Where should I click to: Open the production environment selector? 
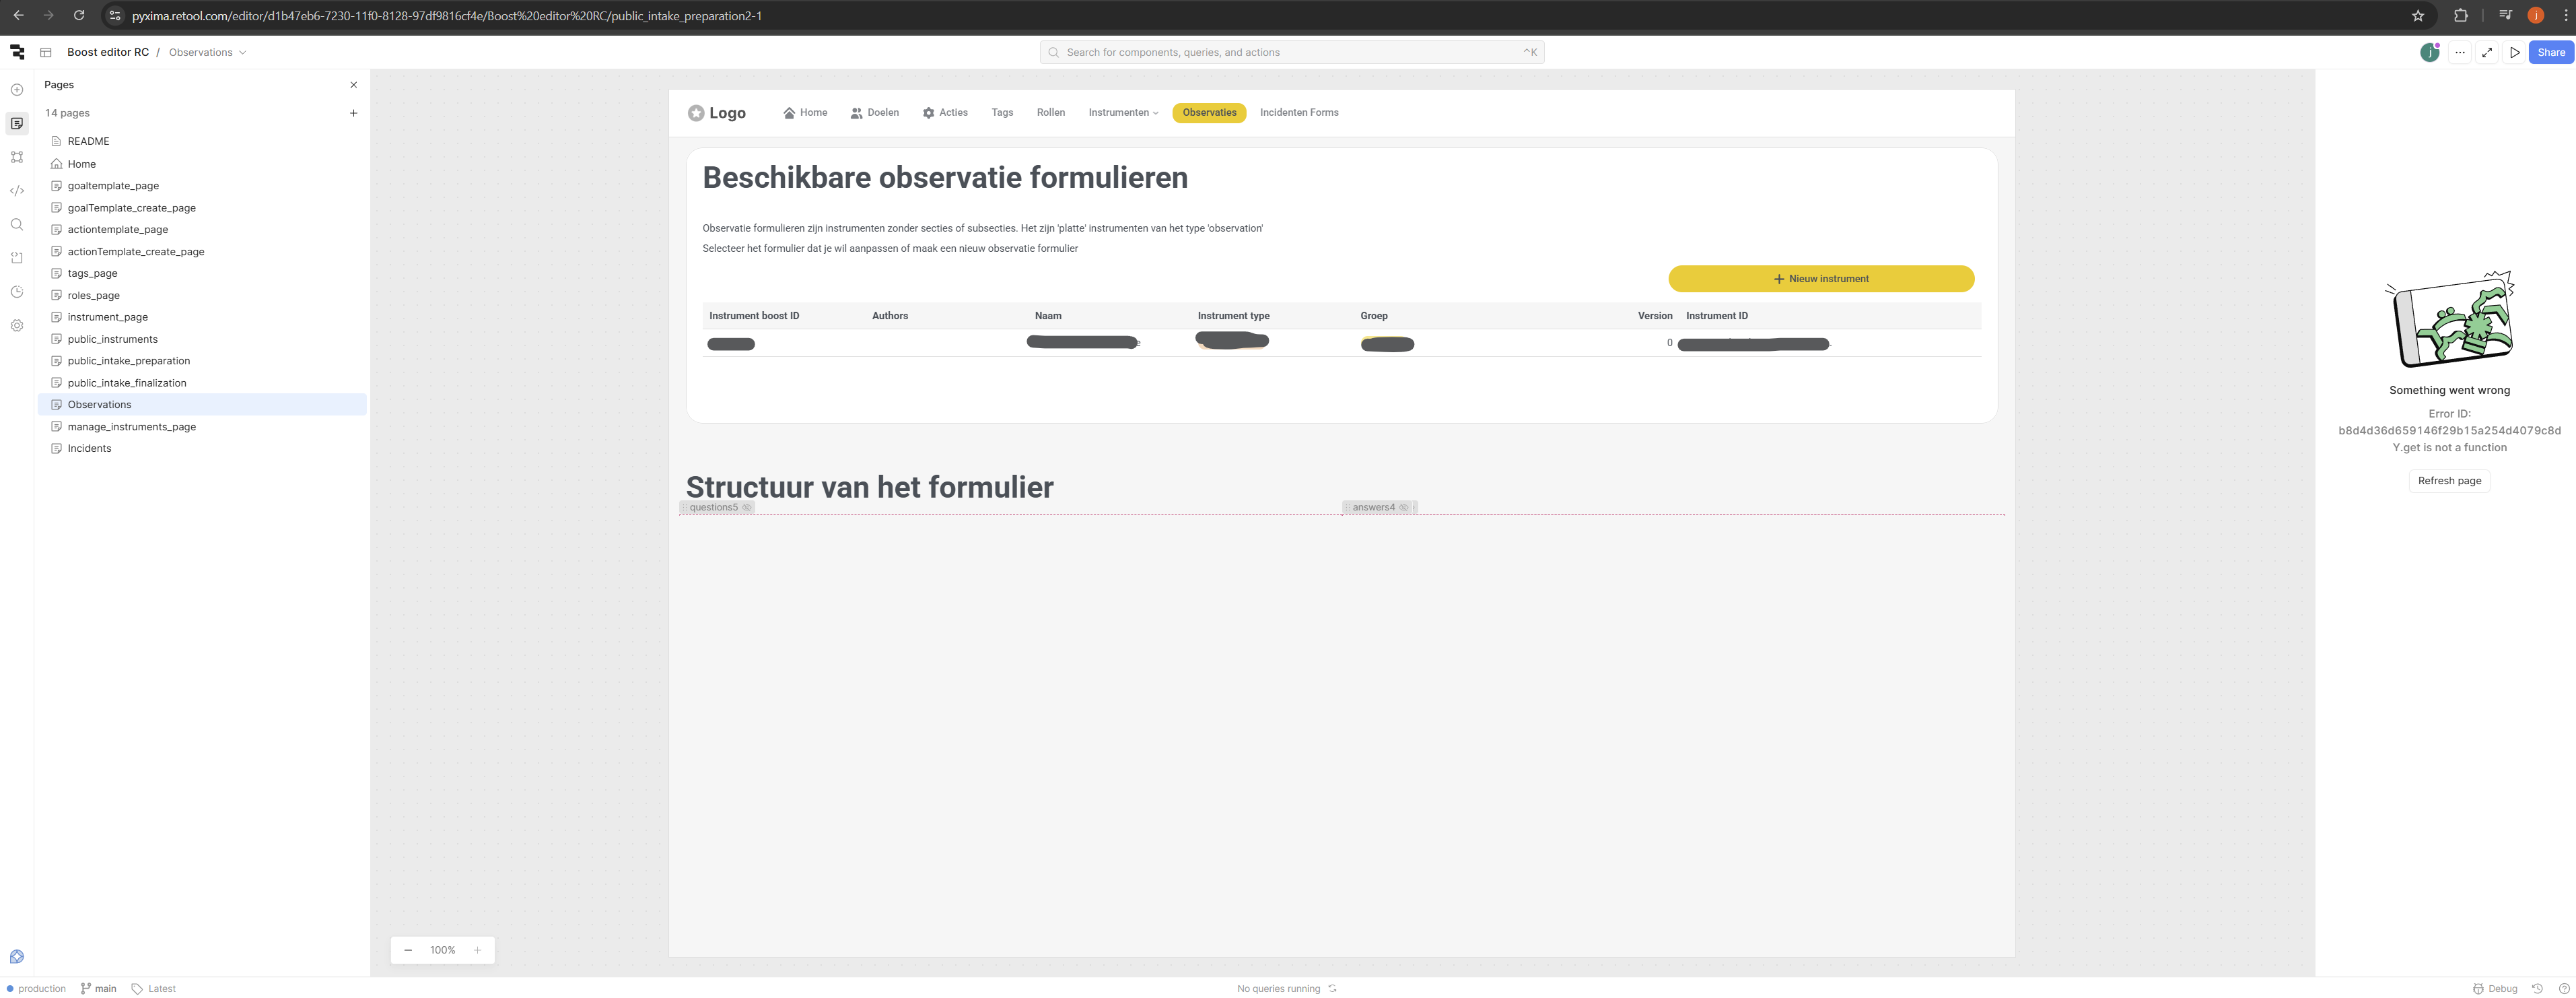(x=36, y=988)
